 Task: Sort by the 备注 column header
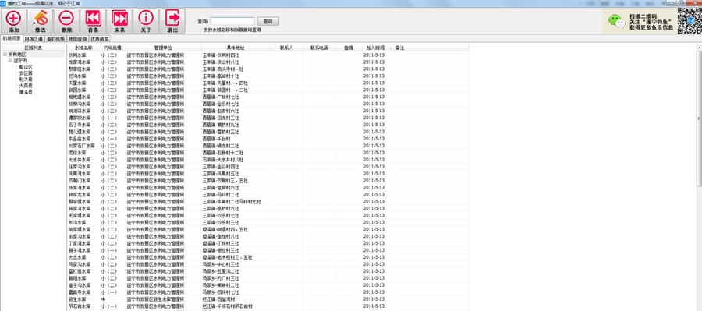click(x=431, y=48)
